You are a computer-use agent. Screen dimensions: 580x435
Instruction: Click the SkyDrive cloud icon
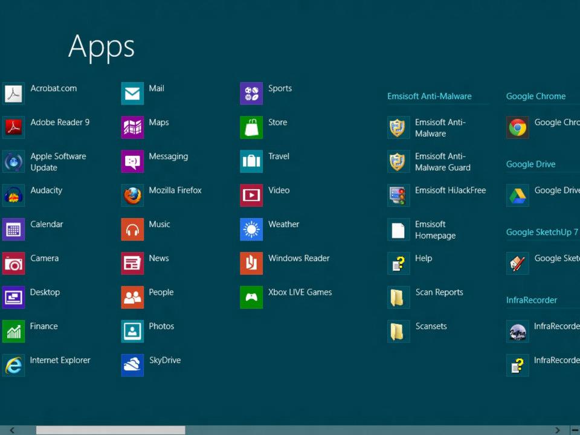[x=132, y=366]
